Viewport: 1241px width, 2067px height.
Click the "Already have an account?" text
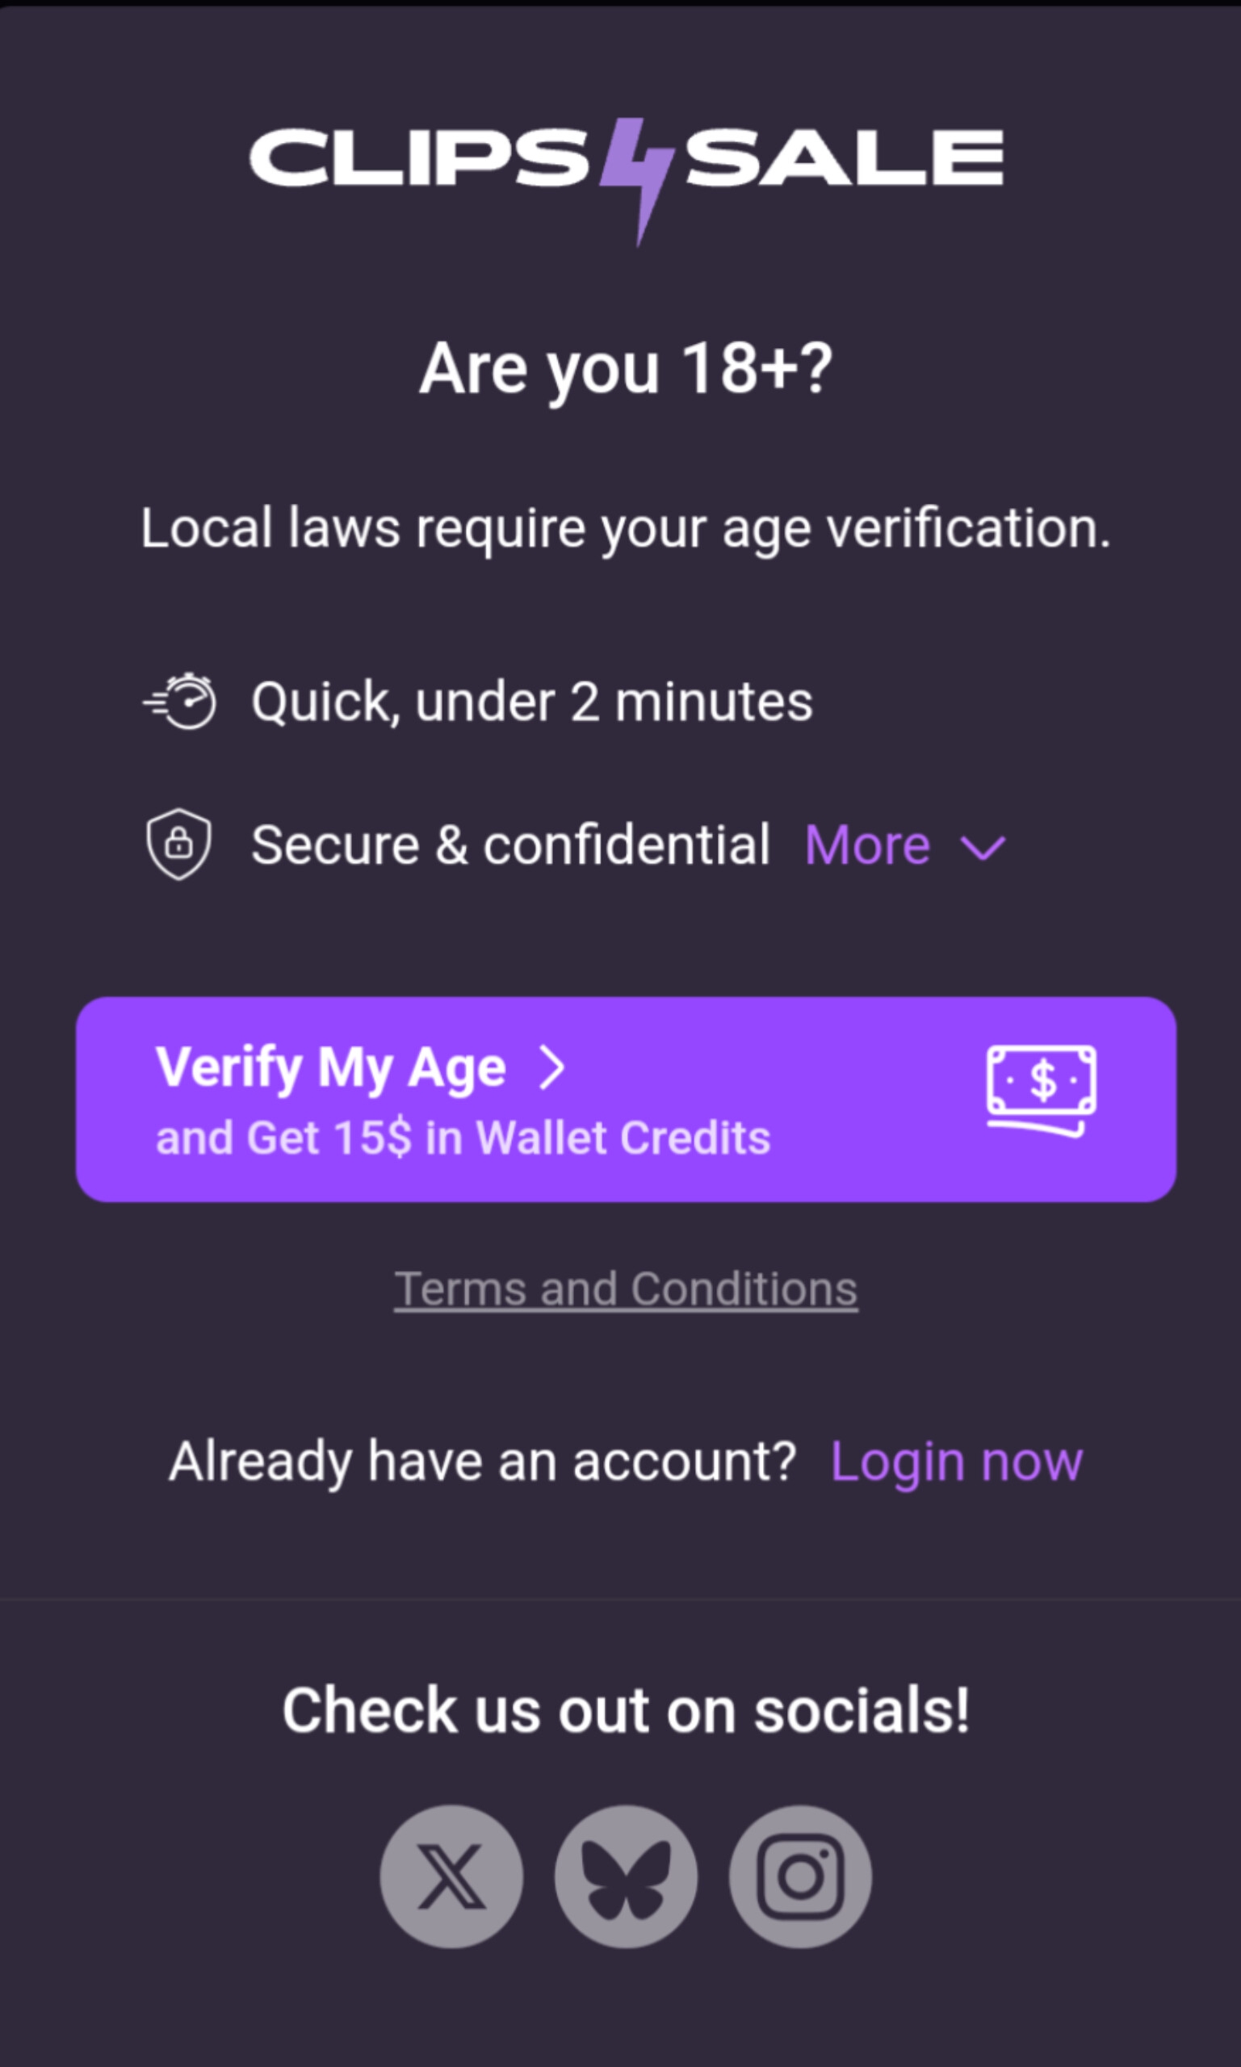point(483,1461)
